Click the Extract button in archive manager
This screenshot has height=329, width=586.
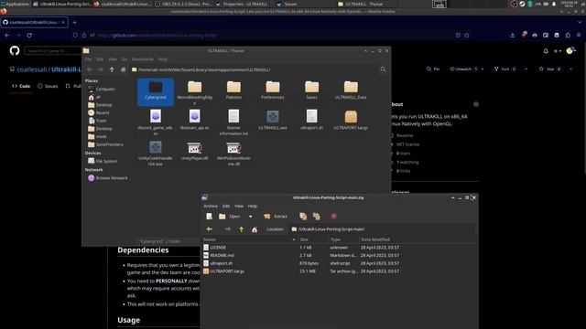(276, 217)
